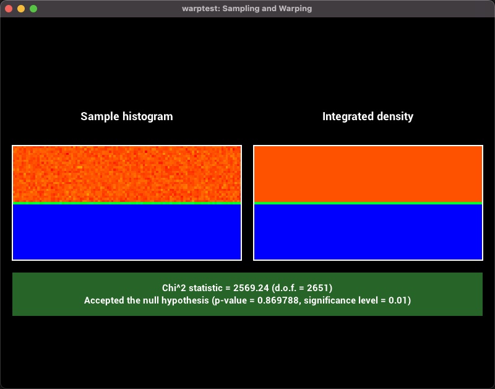Click the blue region of Integrated density
This screenshot has height=389, width=495.
(x=368, y=232)
